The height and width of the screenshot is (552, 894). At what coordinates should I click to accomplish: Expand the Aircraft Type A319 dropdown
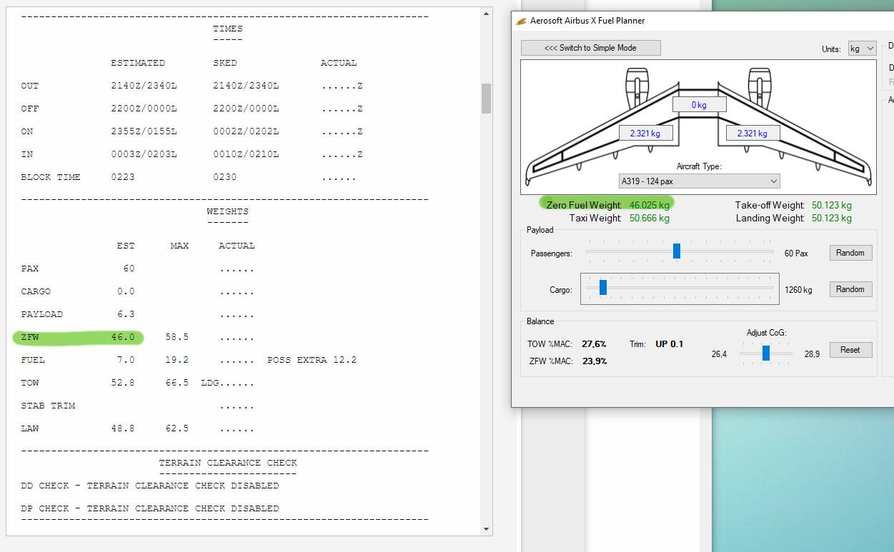(699, 181)
